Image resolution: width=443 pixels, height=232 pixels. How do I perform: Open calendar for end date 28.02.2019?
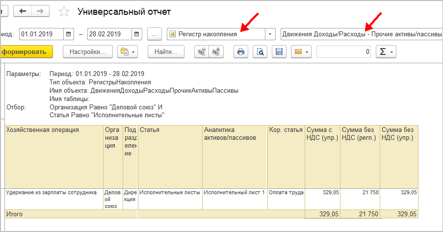[x=136, y=34]
